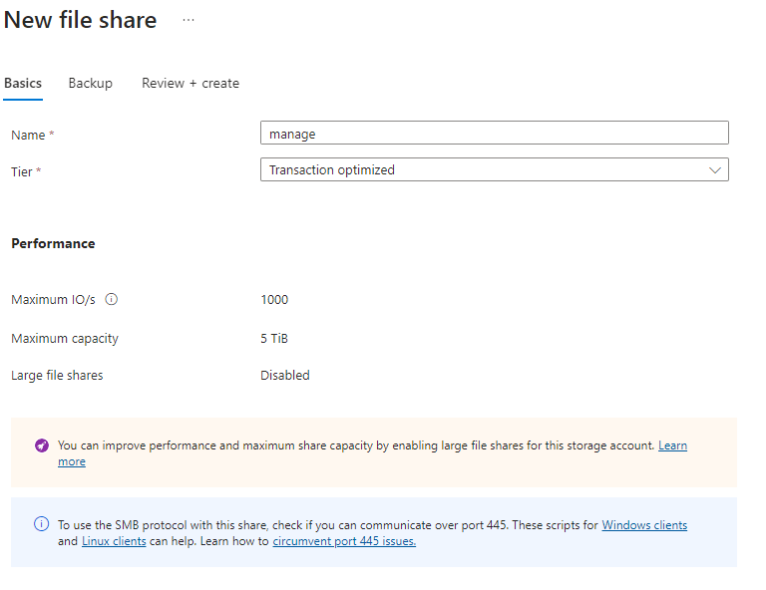Click the purple rocket icon in the banner
Viewport: 766px width, 590px height.
pyautogui.click(x=41, y=445)
